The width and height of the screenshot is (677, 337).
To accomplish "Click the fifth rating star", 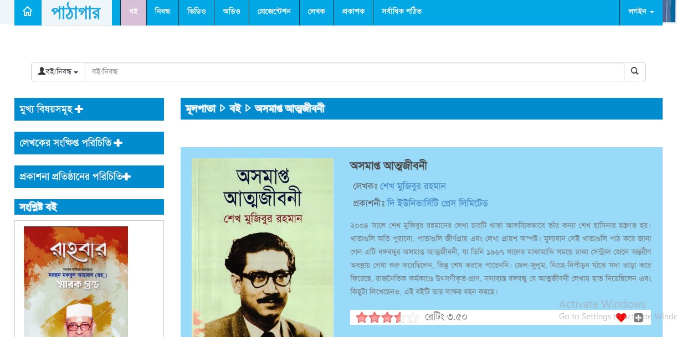I will pyautogui.click(x=413, y=318).
